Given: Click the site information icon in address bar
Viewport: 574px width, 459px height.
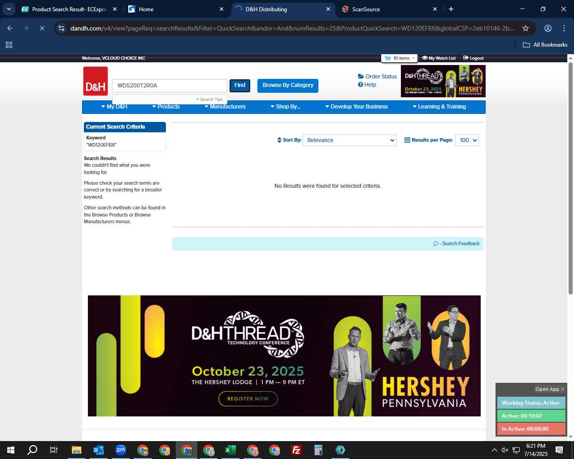Looking at the screenshot, I should 61,28.
